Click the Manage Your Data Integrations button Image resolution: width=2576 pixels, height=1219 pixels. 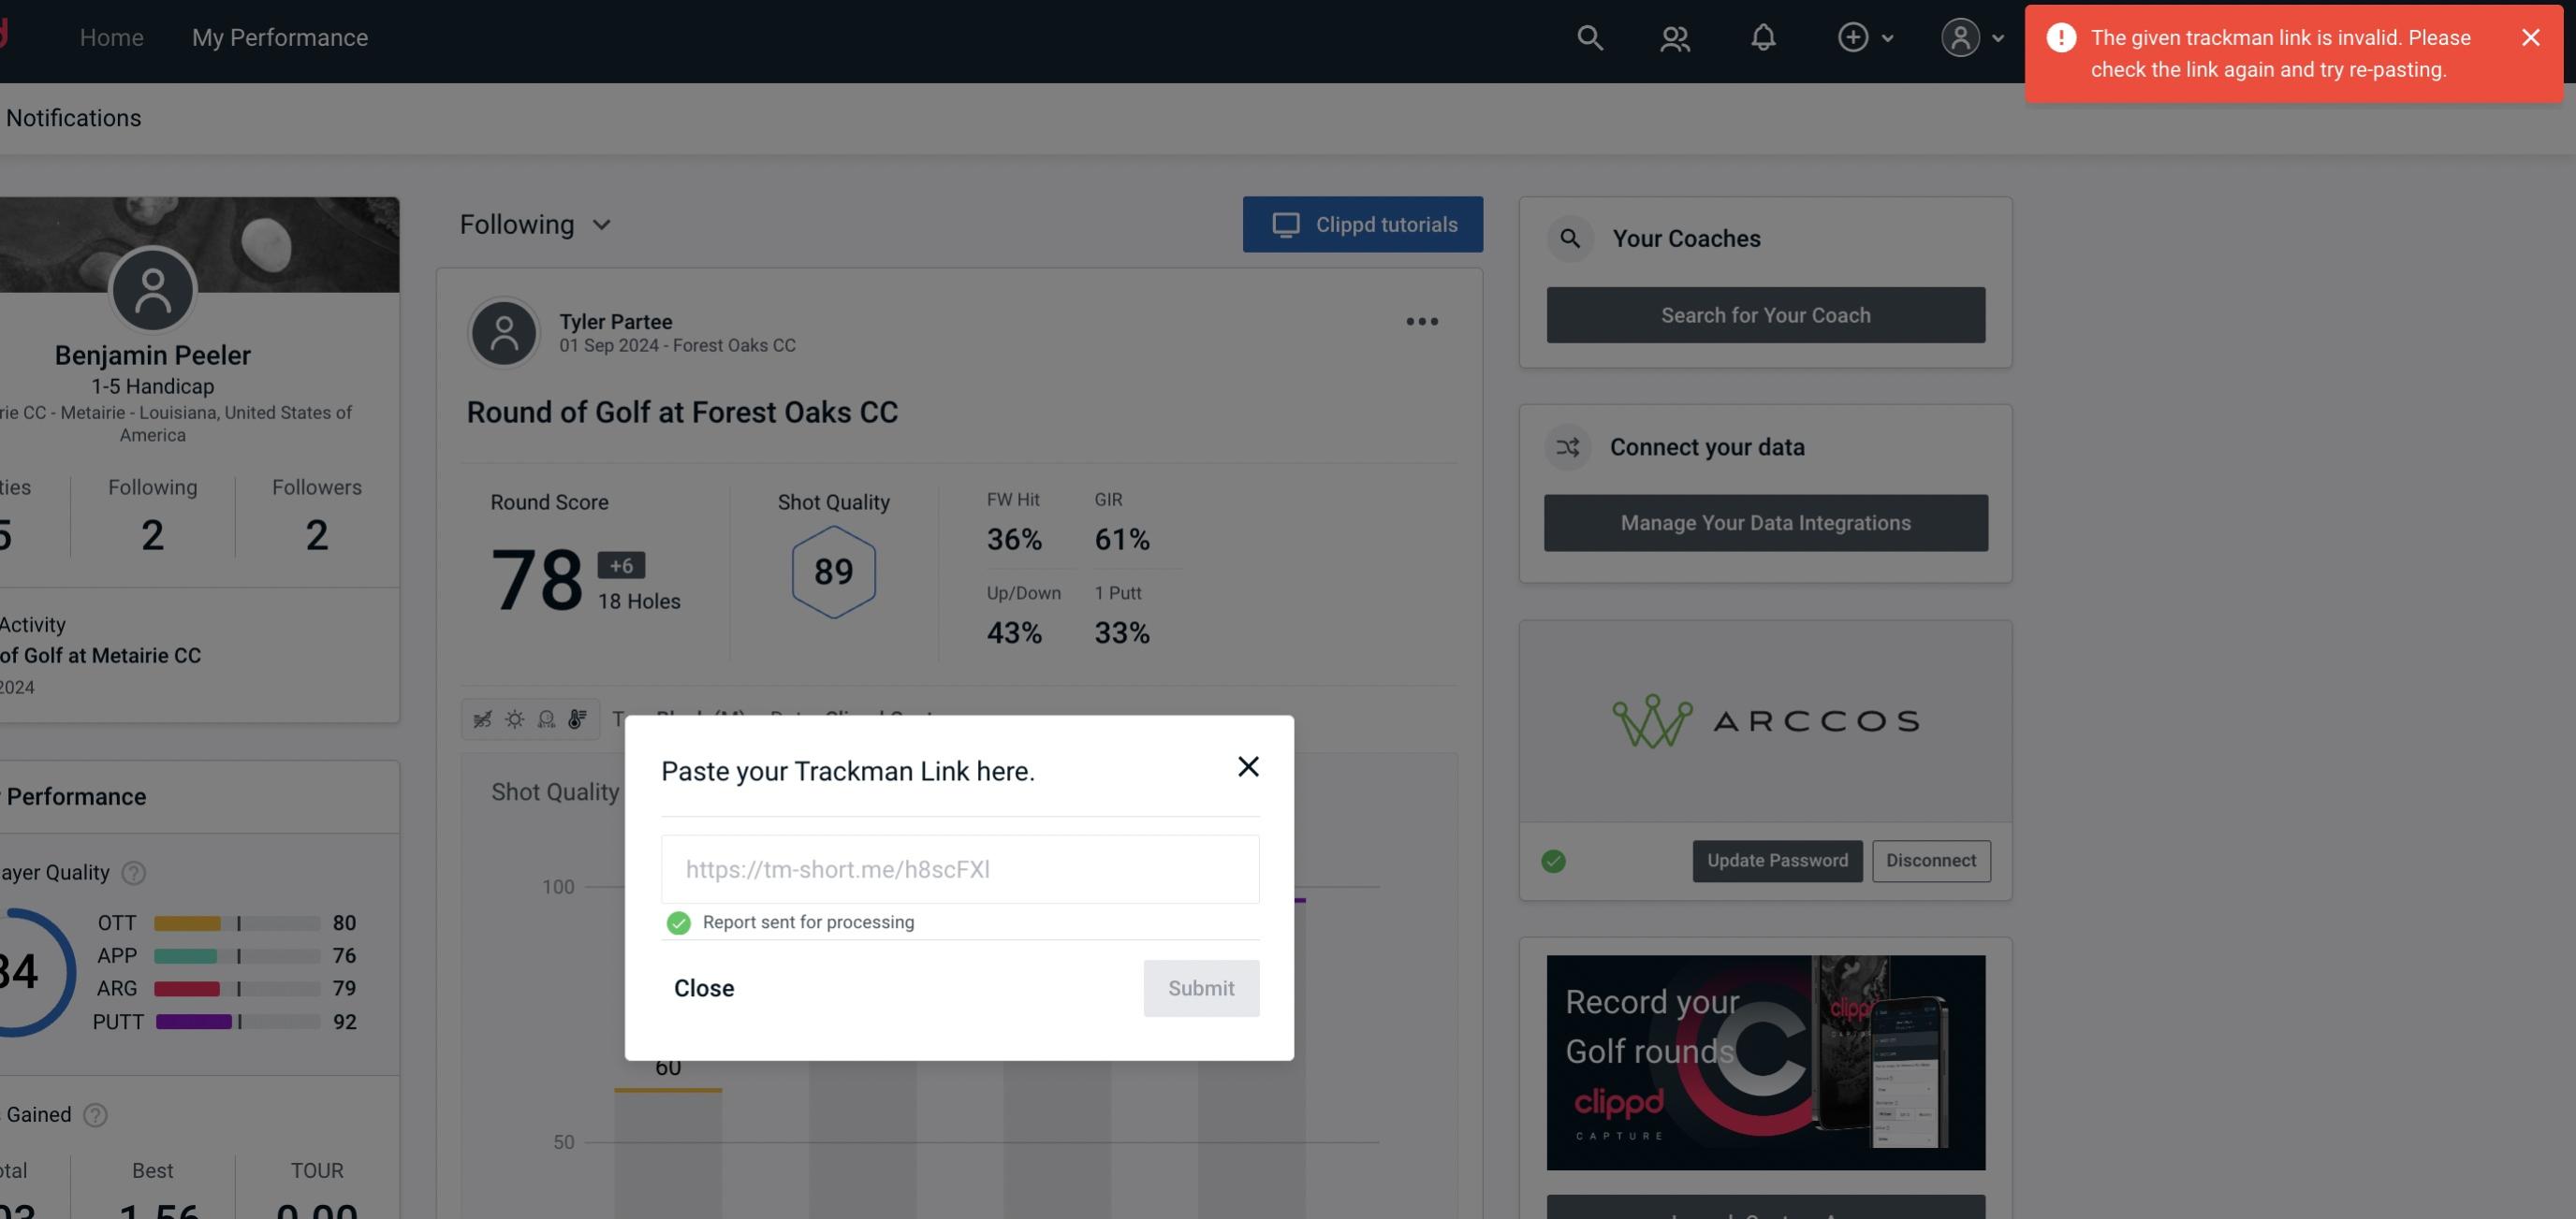click(1764, 522)
